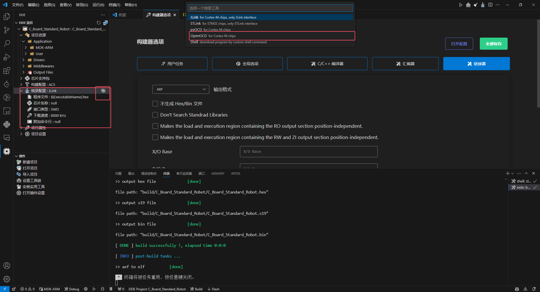
Task: Click the 全部保存 button
Action: pyautogui.click(x=494, y=44)
